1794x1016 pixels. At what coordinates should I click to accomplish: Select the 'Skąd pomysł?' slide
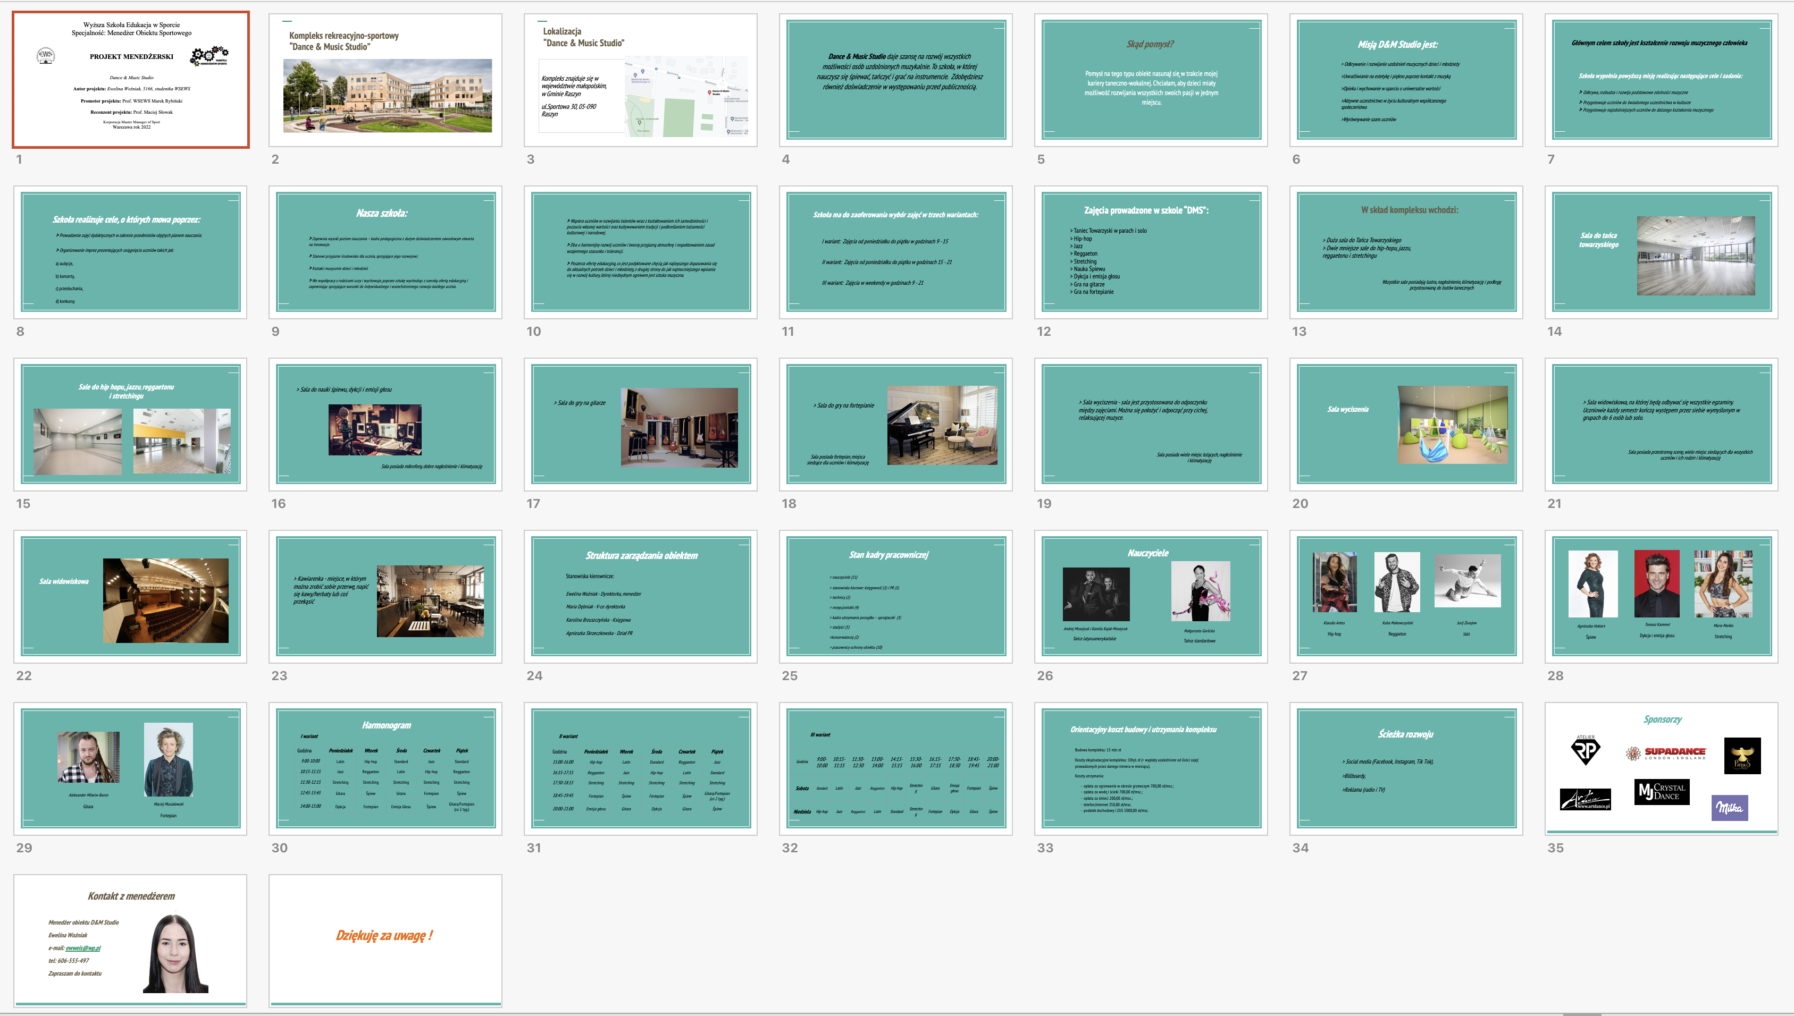1151,80
